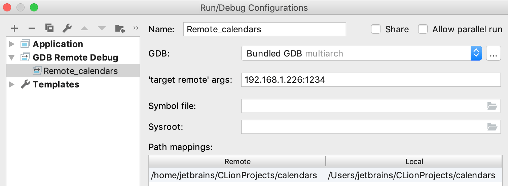
Task: Toggle Allow parallel run checkbox
Action: point(423,29)
